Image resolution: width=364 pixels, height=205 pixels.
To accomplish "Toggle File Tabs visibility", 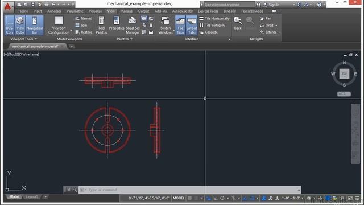I will click(180, 25).
